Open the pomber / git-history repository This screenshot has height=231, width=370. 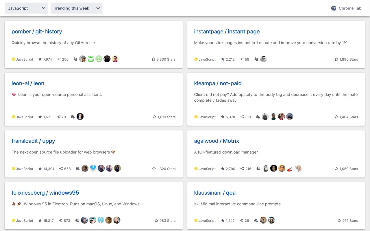37,31
